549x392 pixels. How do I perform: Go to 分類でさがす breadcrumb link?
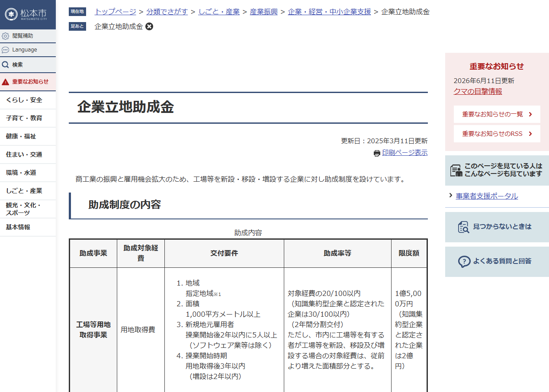coord(167,12)
